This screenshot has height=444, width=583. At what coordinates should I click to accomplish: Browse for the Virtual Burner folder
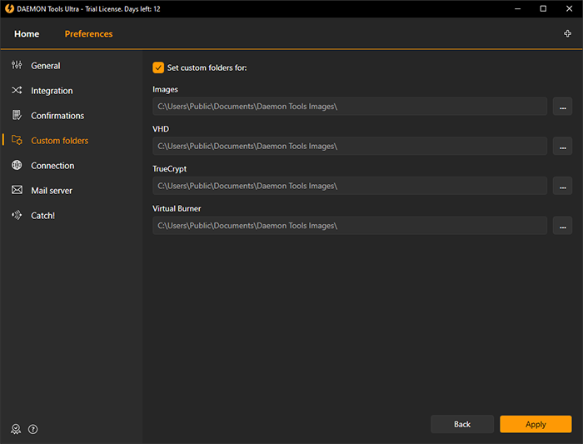[562, 226]
